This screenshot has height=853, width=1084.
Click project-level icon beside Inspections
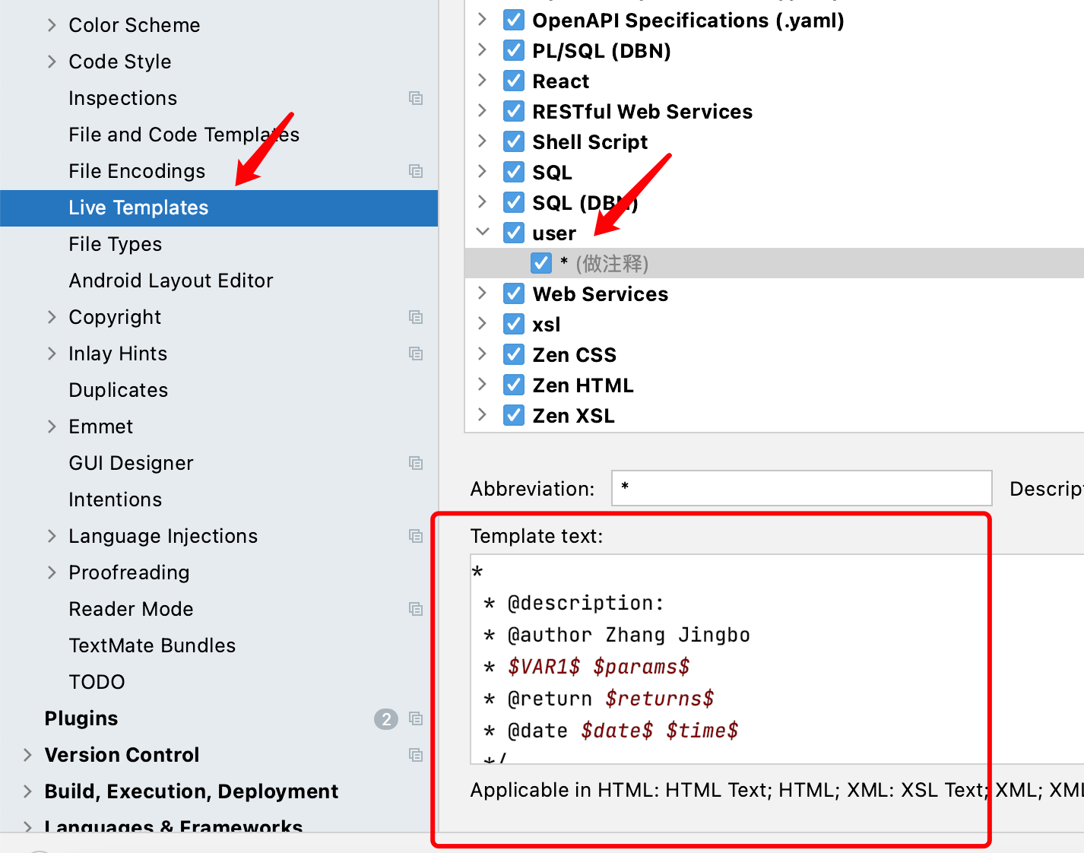pos(416,98)
